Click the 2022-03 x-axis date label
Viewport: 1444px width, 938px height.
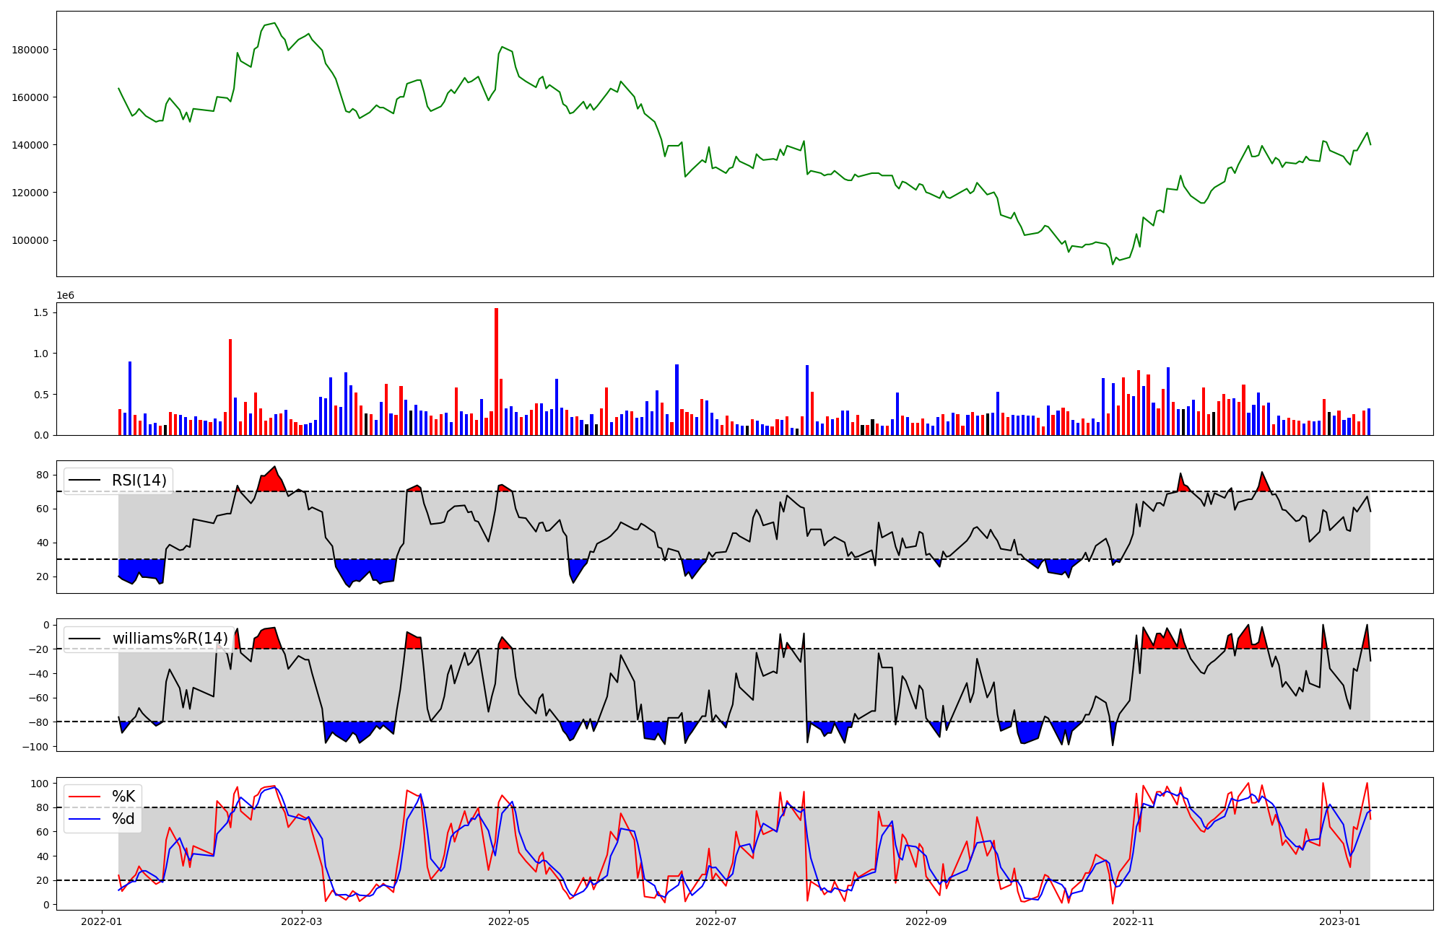[302, 921]
